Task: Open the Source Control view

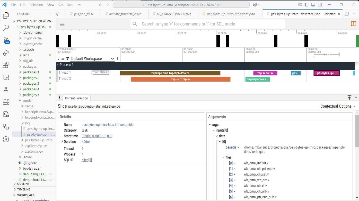Action: (x=6, y=40)
